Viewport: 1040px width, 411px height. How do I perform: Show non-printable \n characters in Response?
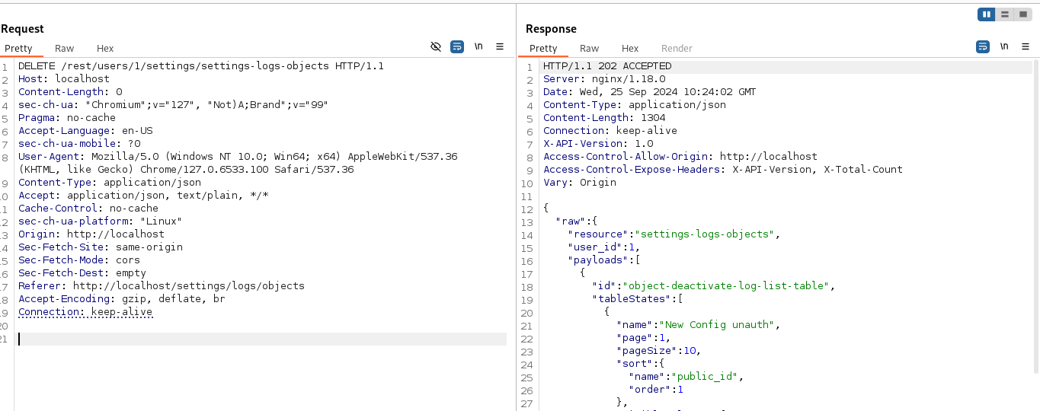click(x=1004, y=46)
